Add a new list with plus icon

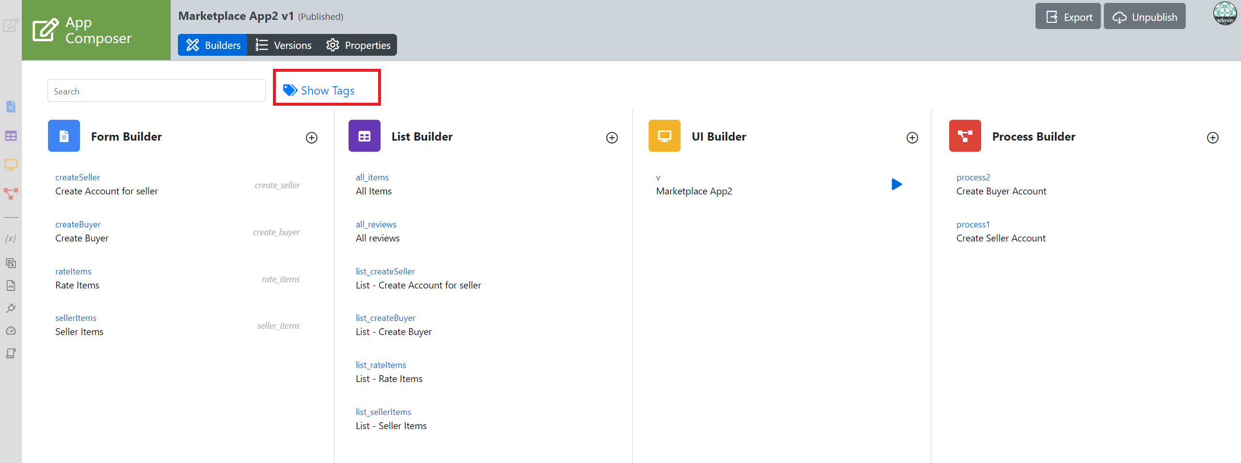coord(612,138)
